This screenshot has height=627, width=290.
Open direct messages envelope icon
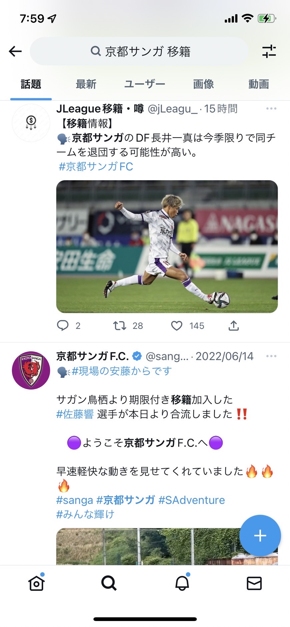(254, 583)
